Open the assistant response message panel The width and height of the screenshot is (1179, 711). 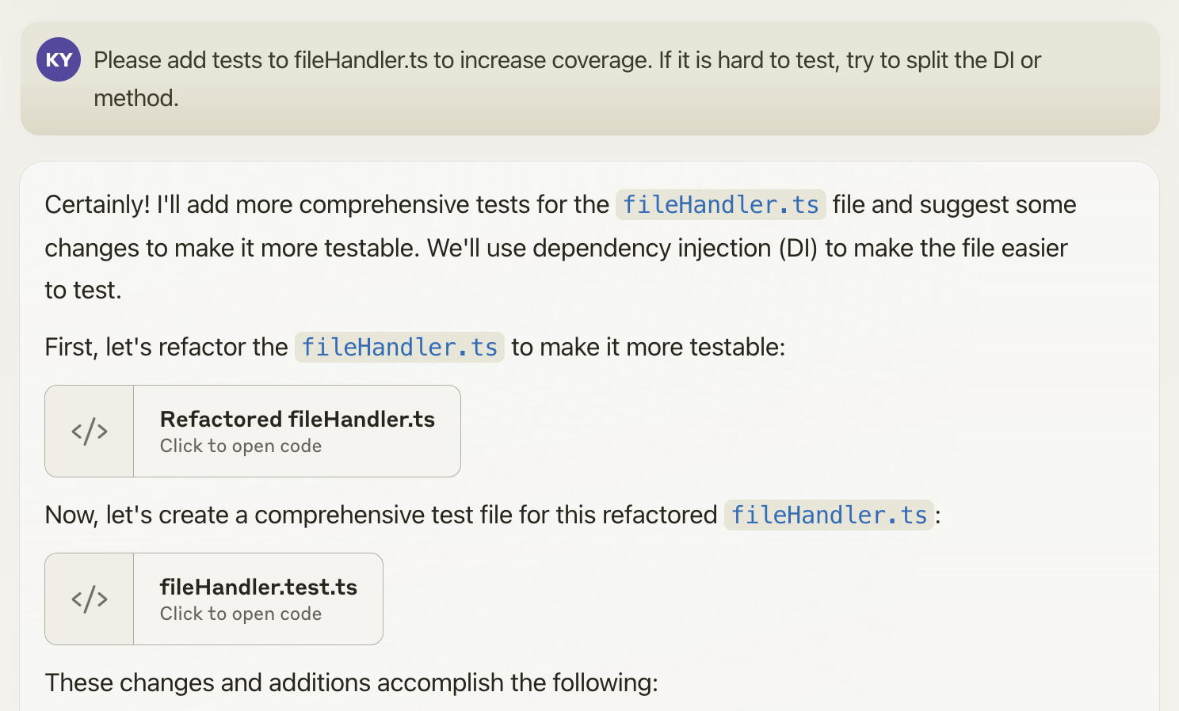(x=589, y=435)
